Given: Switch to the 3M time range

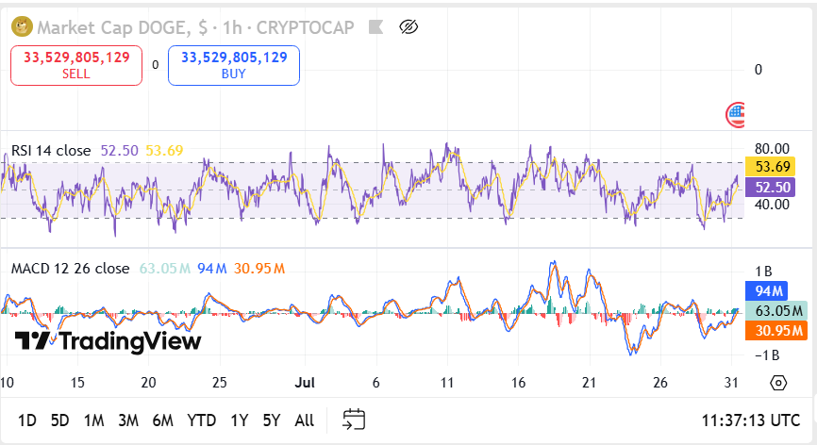Looking at the screenshot, I should coord(128,420).
